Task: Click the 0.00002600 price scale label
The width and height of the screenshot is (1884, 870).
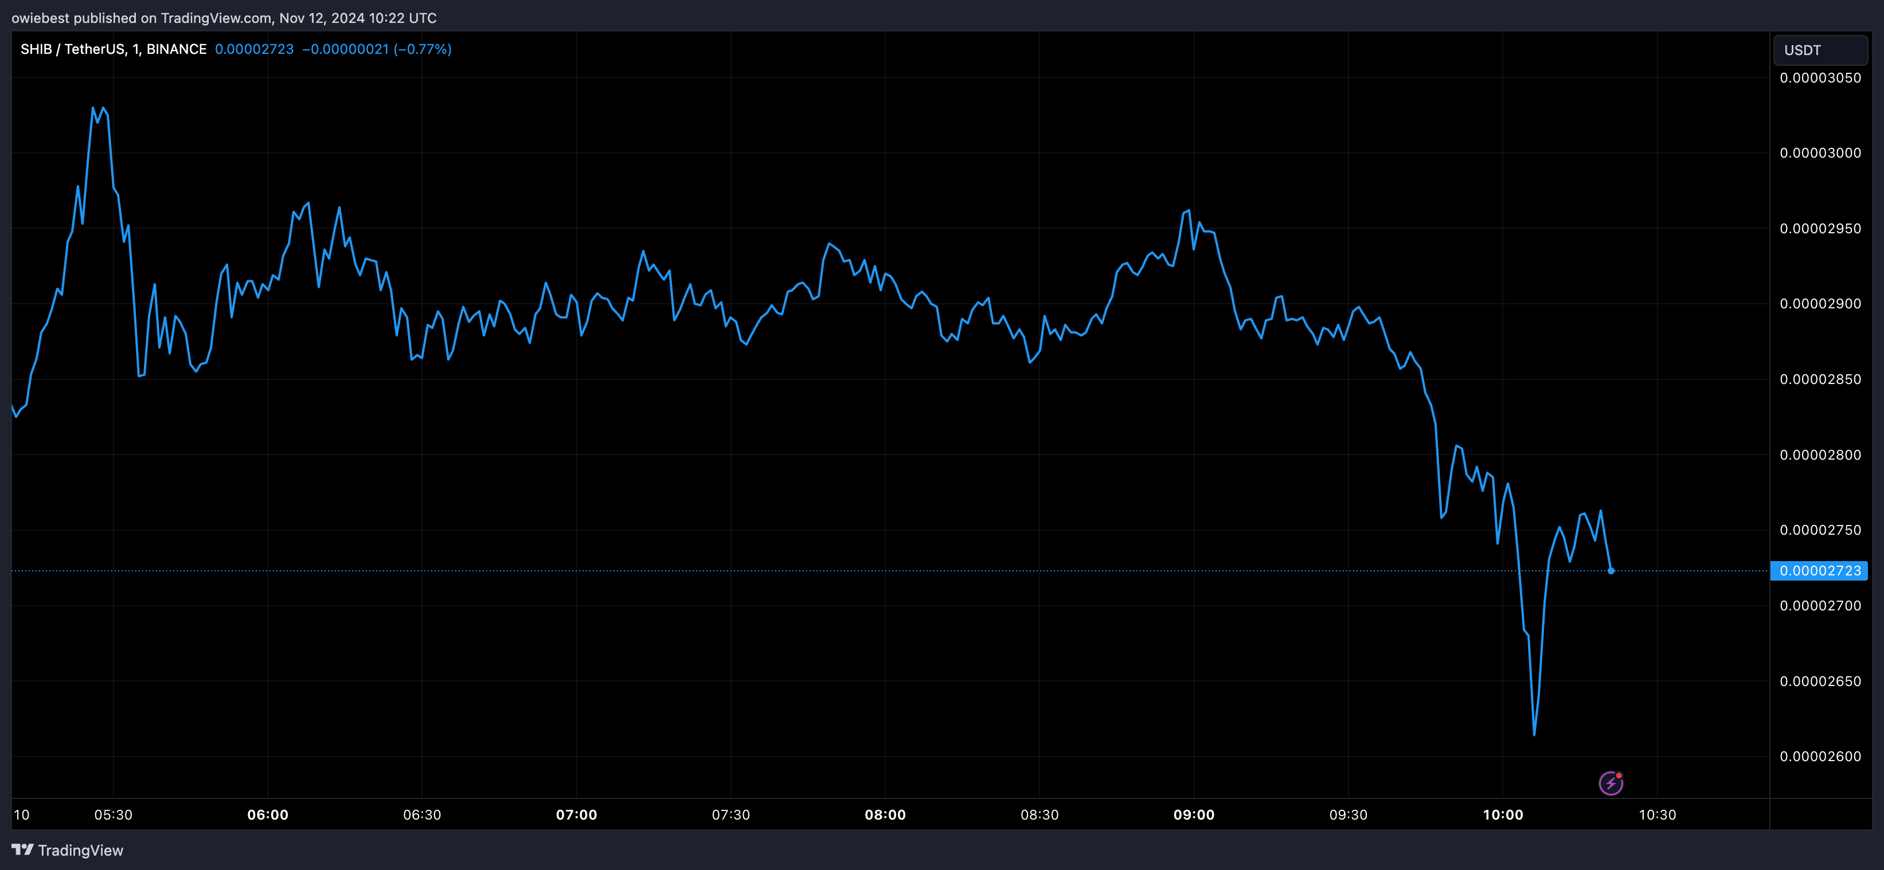Action: click(x=1820, y=756)
